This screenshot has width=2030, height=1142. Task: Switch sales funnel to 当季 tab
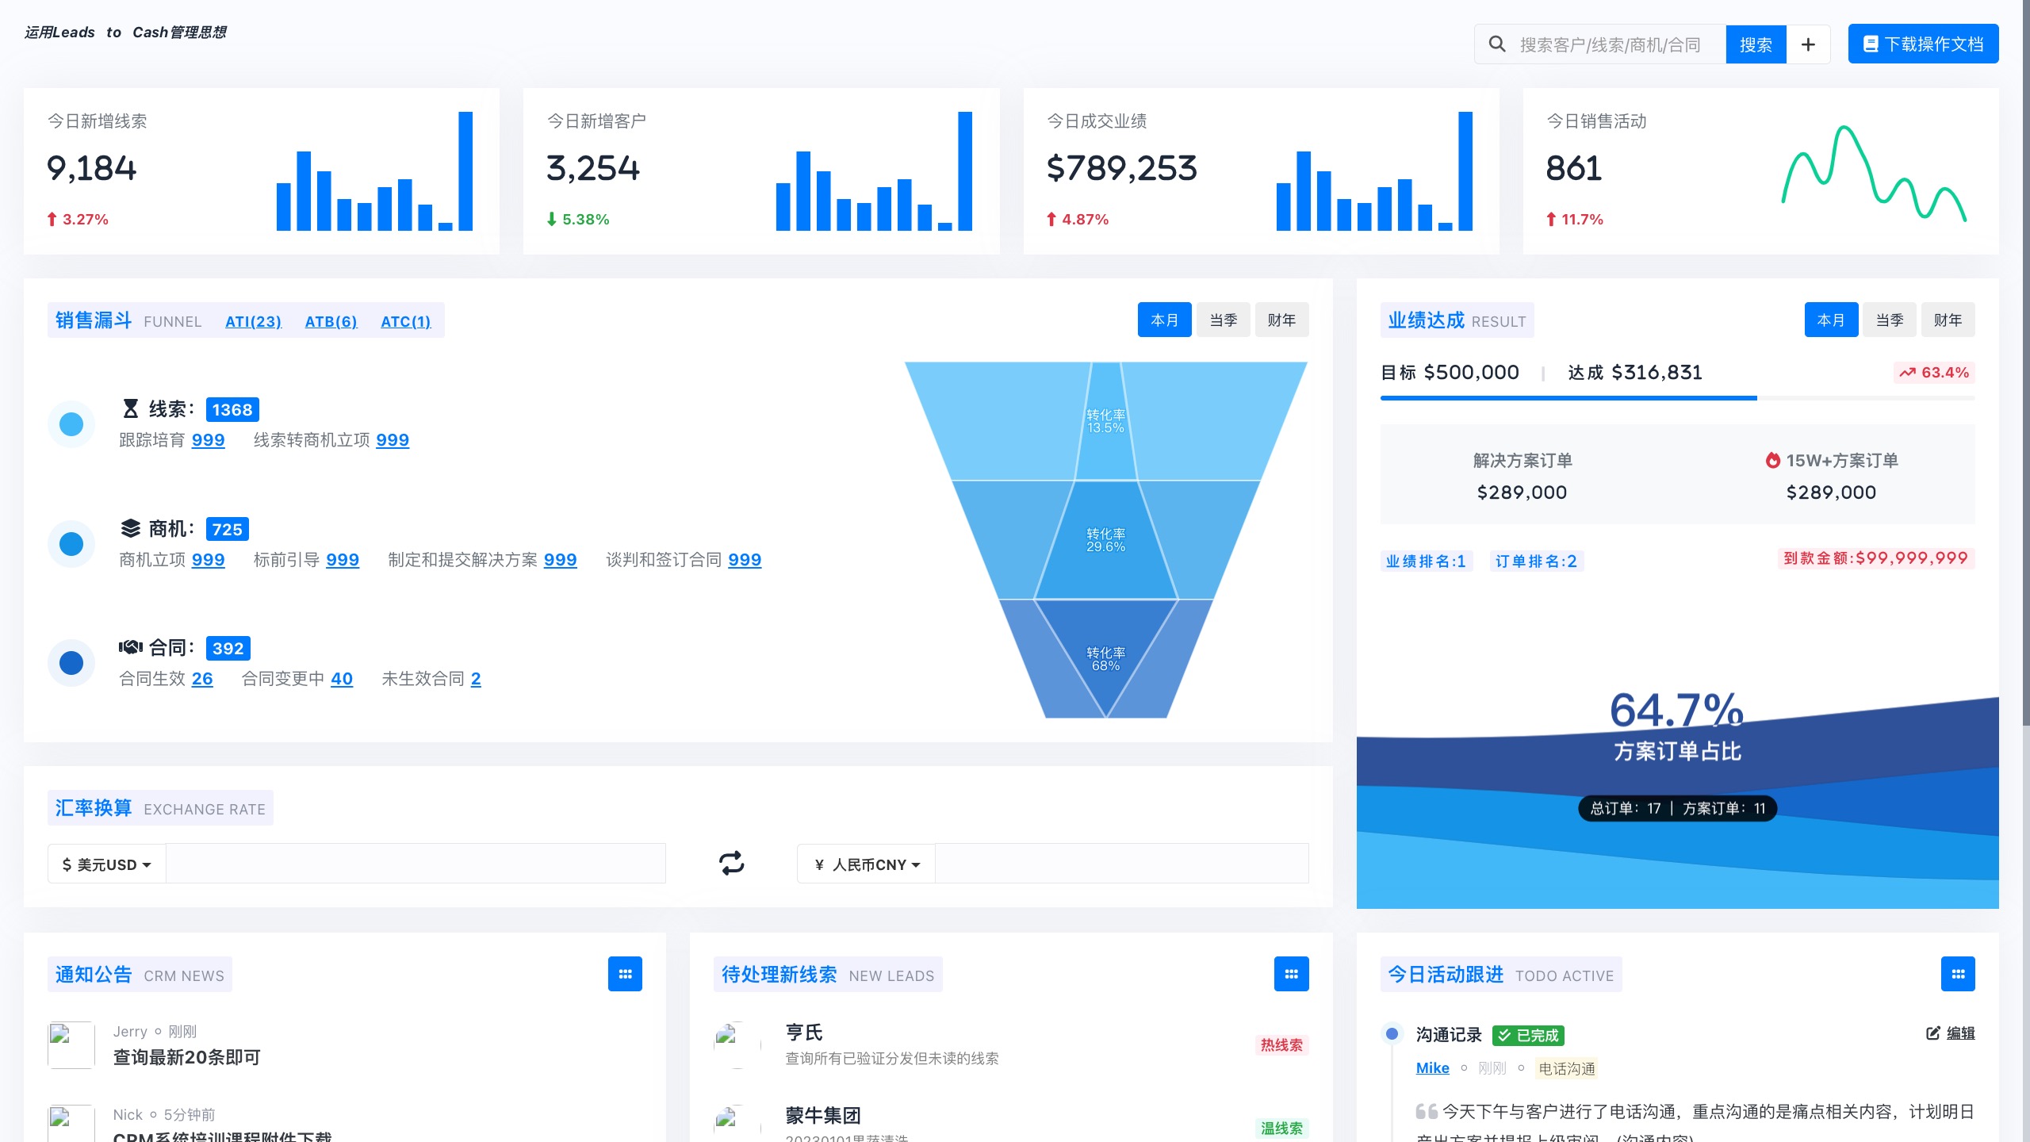pyautogui.click(x=1223, y=320)
